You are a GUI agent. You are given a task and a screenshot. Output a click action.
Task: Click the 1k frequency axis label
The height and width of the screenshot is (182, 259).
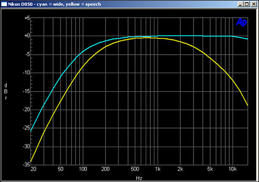158,169
